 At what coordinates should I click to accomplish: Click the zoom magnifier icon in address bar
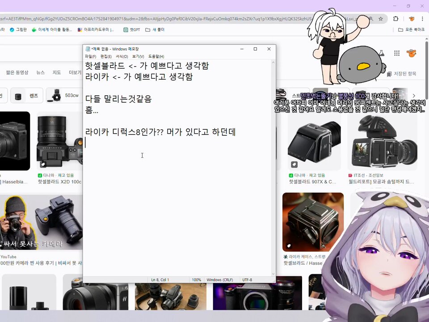(371, 19)
